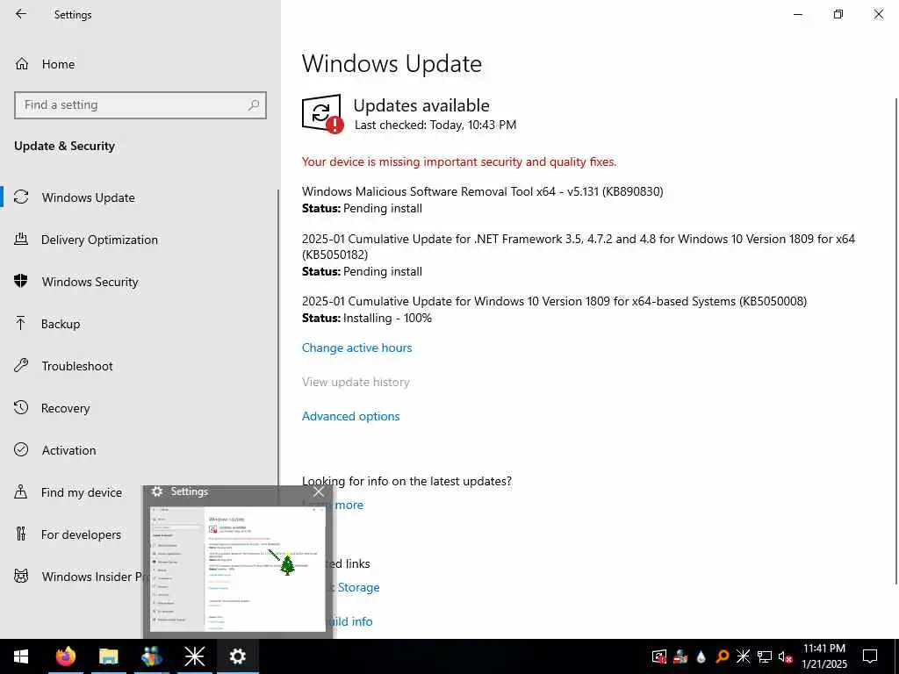Go to the Backup section
Image resolution: width=899 pixels, height=674 pixels.
click(x=61, y=324)
